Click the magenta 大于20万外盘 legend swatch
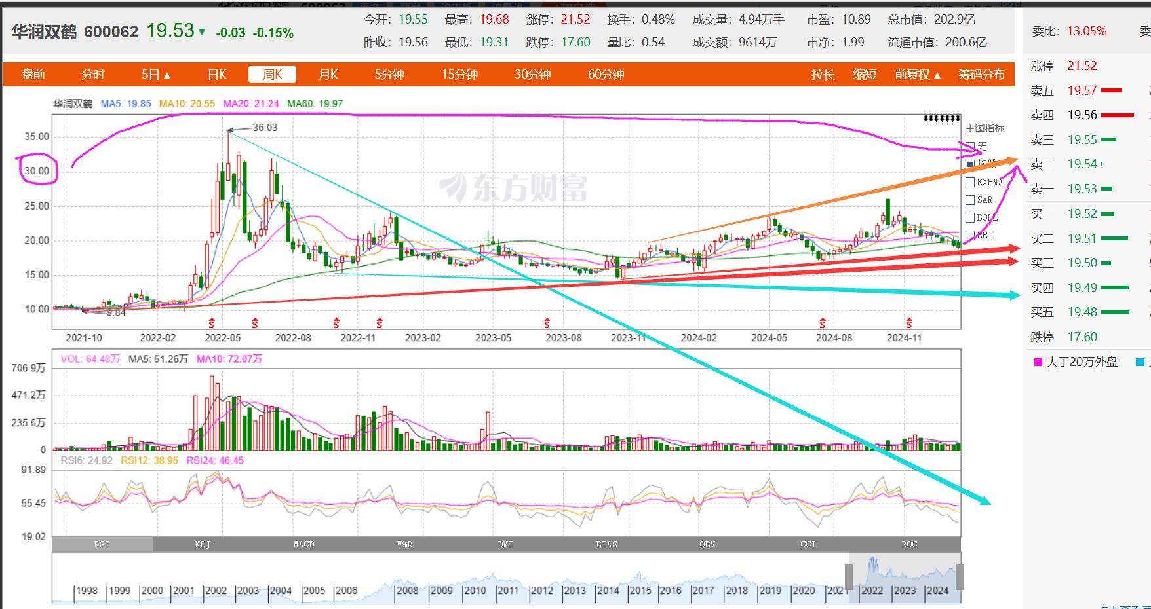 (1038, 362)
